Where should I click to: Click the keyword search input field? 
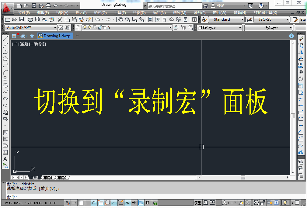[x=174, y=6]
